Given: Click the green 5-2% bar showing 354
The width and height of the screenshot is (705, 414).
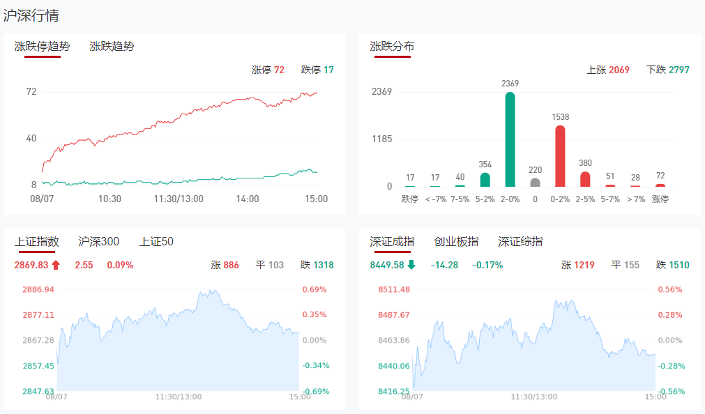Looking at the screenshot, I should click(x=485, y=180).
